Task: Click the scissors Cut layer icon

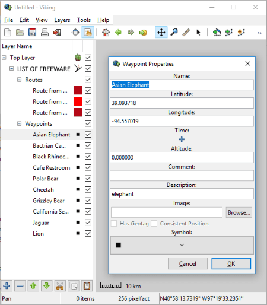Action: click(x=60, y=286)
